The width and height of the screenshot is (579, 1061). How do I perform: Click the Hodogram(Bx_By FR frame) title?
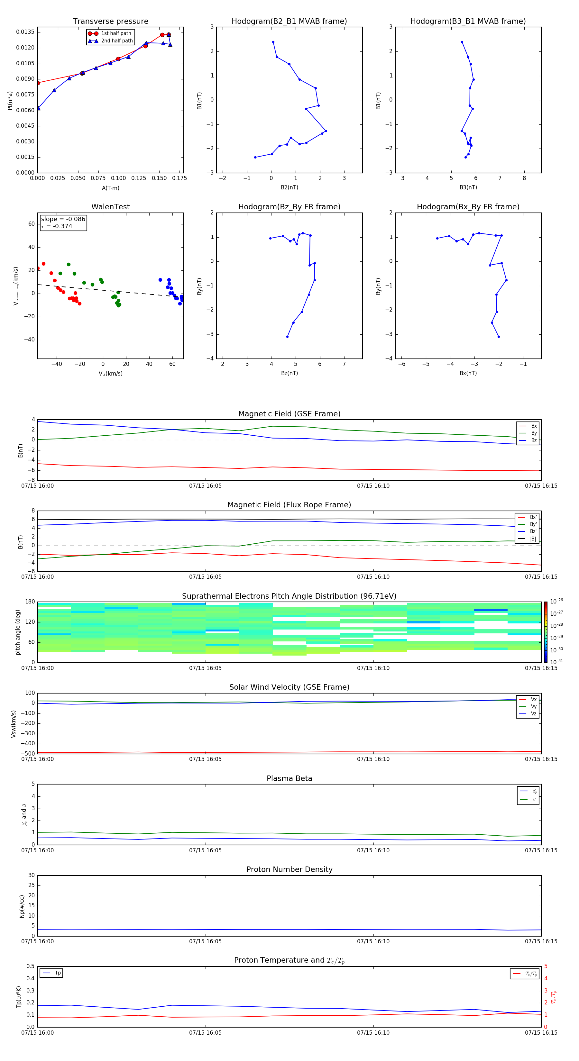468,207
